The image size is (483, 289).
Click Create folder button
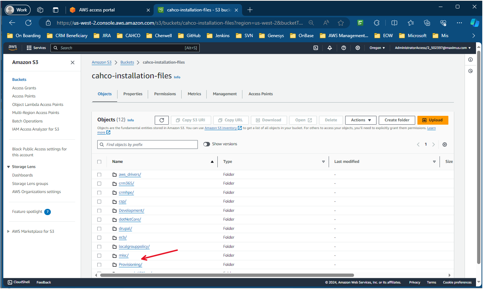397,120
